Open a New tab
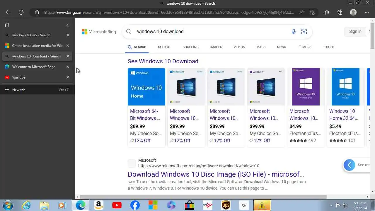This screenshot has height=211, width=375. (37, 90)
